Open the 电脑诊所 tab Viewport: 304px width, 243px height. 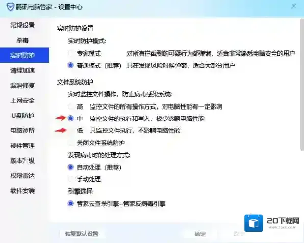click(x=22, y=130)
